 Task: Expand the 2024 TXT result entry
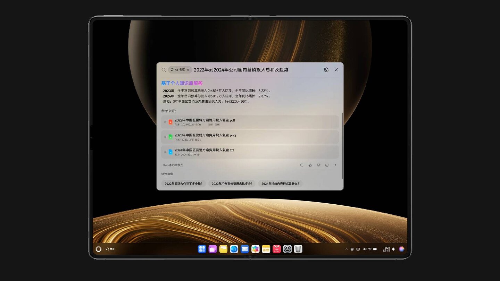click(x=249, y=152)
